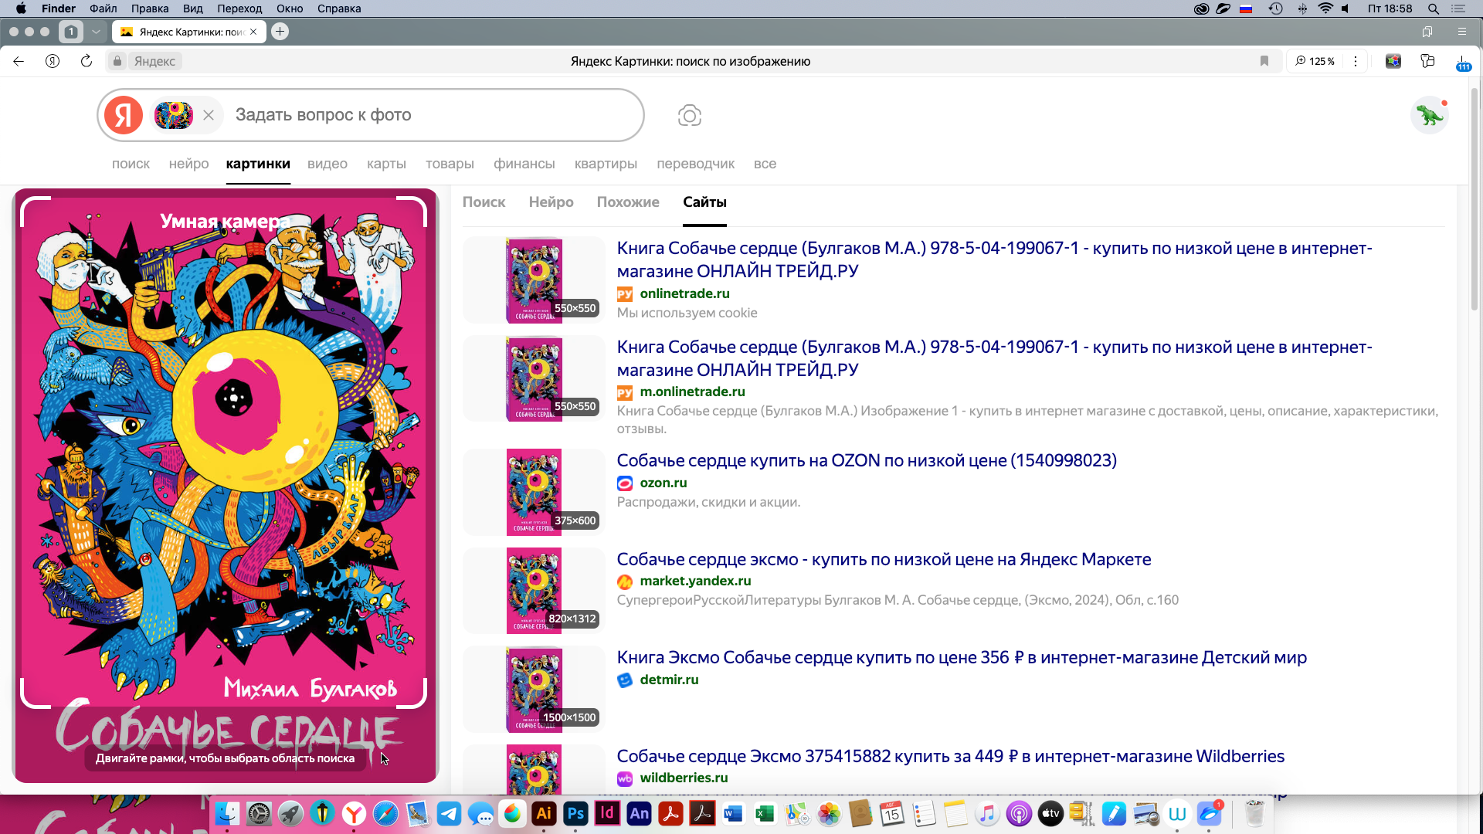Viewport: 1483px width, 834px height.
Task: Expand the tab list chevron
Action: click(96, 32)
